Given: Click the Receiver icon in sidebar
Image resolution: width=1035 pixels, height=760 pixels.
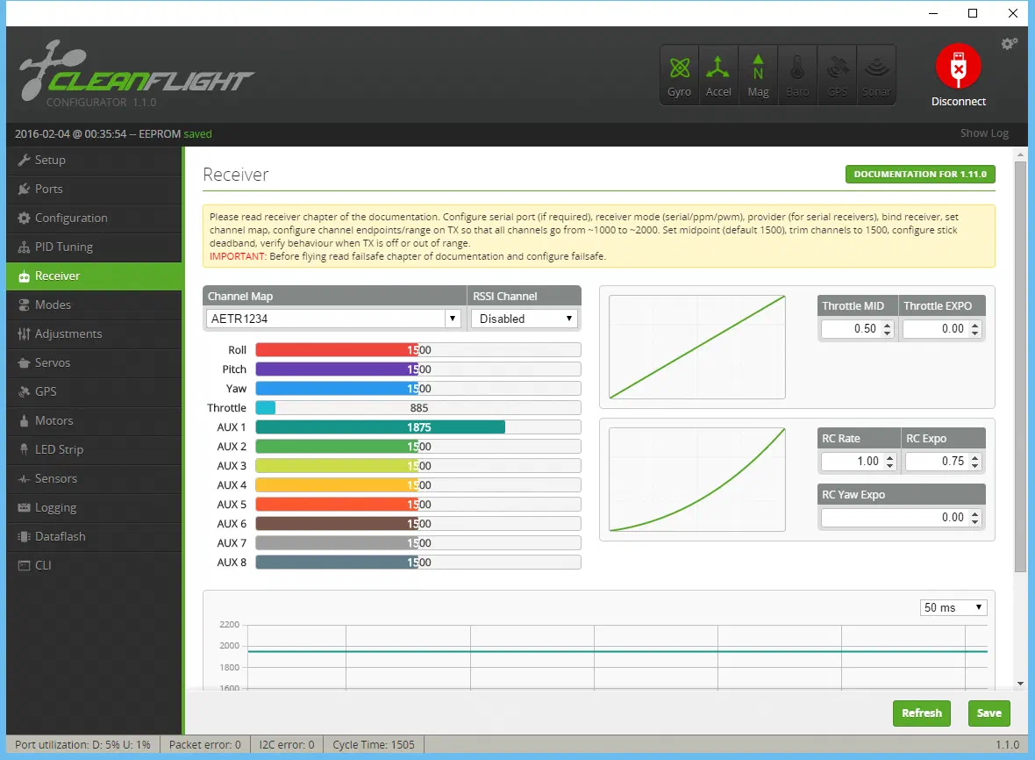Looking at the screenshot, I should 24,276.
